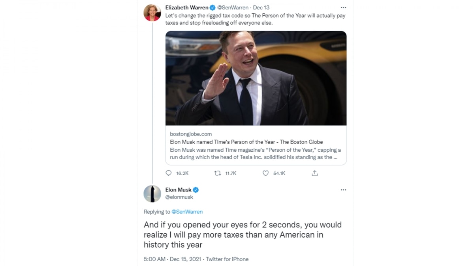Open Elon Musk's profile avatar

(x=152, y=193)
